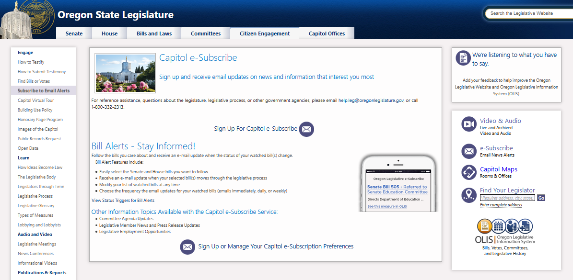Switch to the Committees tab
This screenshot has width=573, height=280.
coord(206,34)
